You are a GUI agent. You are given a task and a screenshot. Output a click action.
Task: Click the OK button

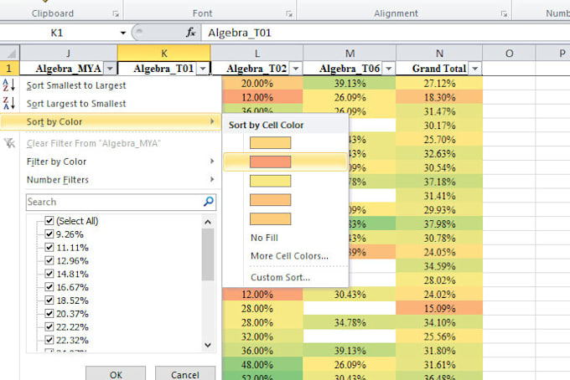point(116,374)
